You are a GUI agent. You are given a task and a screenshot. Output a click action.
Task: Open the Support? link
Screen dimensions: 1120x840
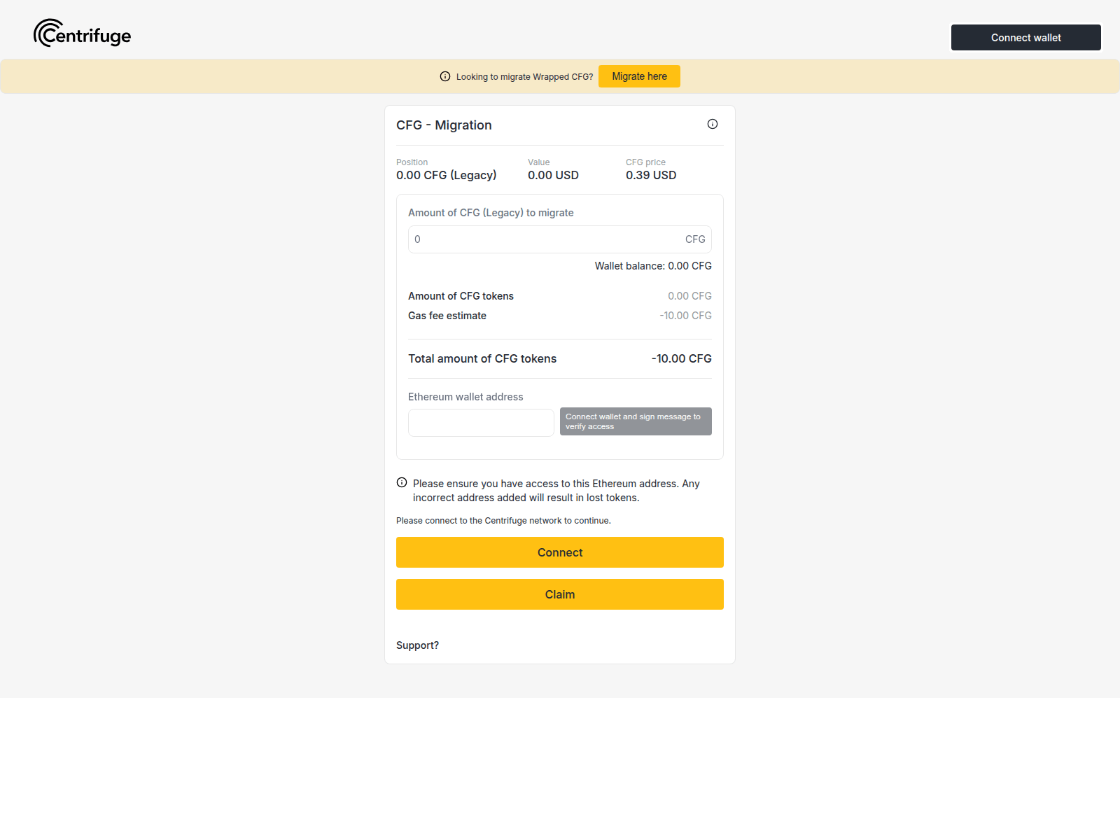click(x=417, y=645)
